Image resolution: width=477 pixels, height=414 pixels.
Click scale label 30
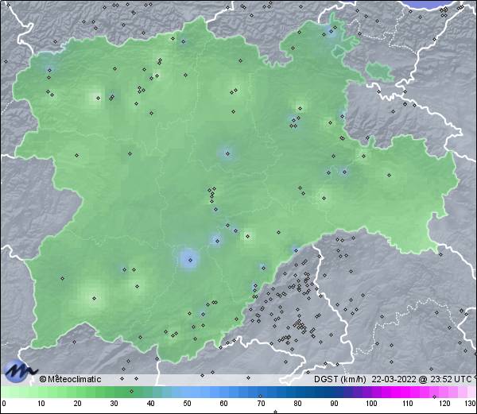[x=114, y=404]
